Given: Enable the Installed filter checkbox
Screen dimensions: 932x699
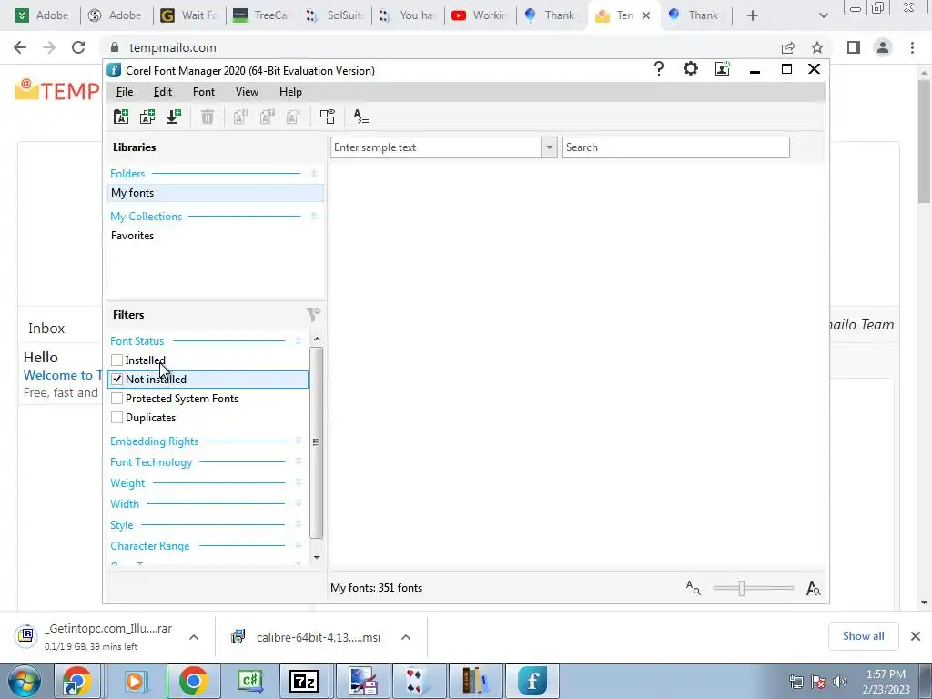Looking at the screenshot, I should [x=117, y=360].
